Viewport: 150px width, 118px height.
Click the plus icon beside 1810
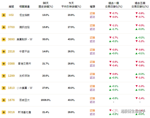(4, 88)
